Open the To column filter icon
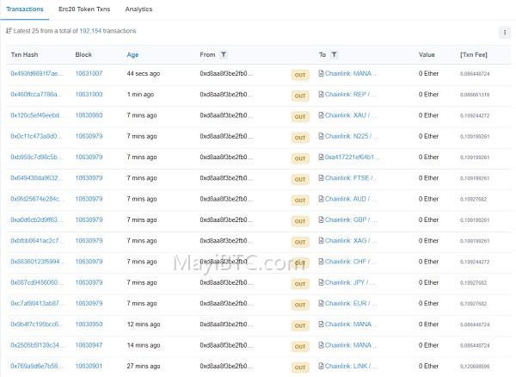Viewport: 516px width, 377px height. click(334, 55)
